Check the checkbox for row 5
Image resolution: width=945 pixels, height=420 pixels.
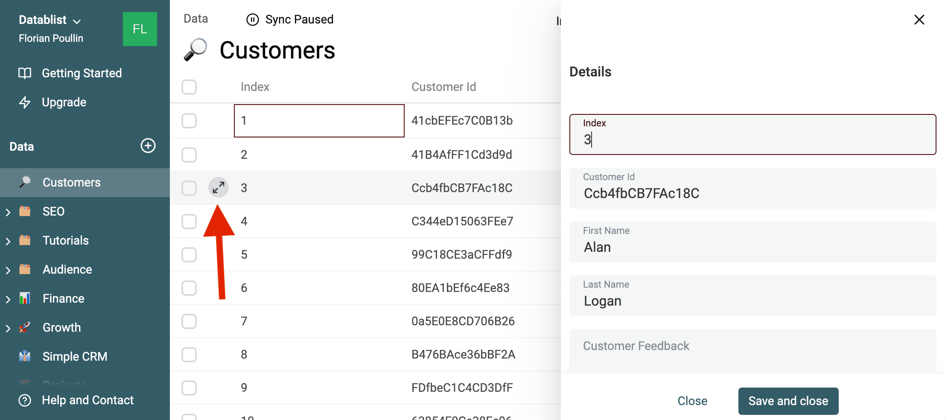tap(189, 255)
